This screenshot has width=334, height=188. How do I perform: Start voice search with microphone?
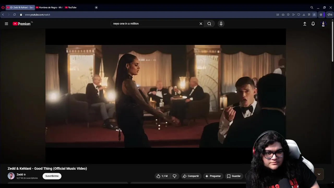pyautogui.click(x=221, y=24)
